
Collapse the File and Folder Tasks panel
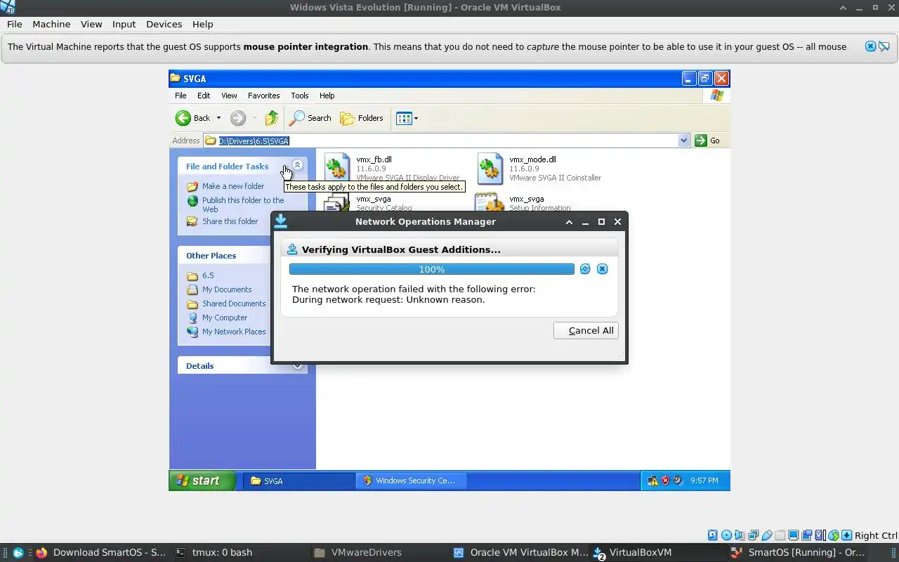(297, 165)
